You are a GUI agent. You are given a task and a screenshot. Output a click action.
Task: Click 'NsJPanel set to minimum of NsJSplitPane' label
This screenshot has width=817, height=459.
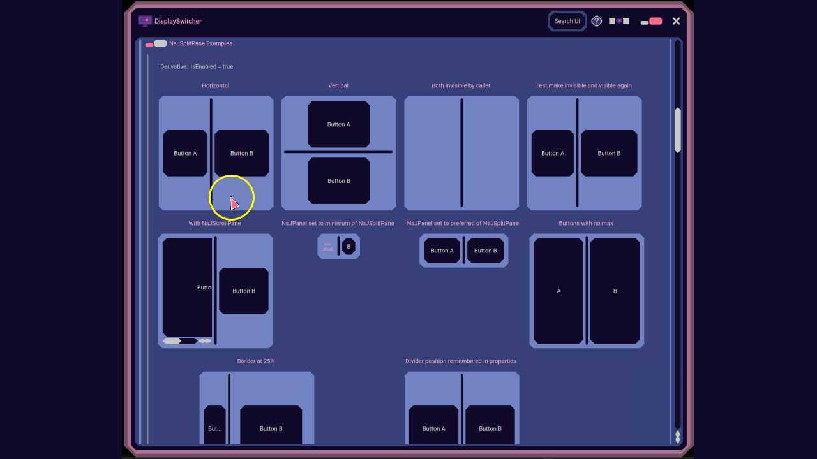pyautogui.click(x=338, y=223)
